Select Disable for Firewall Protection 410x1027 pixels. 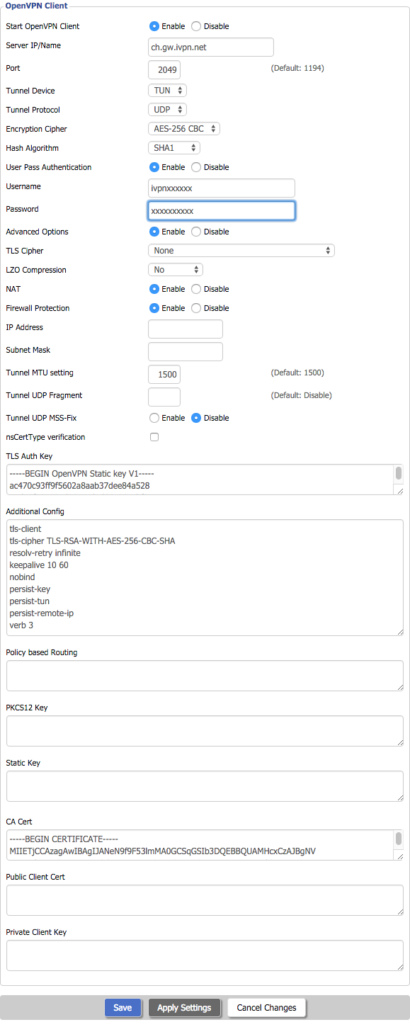pos(196,308)
